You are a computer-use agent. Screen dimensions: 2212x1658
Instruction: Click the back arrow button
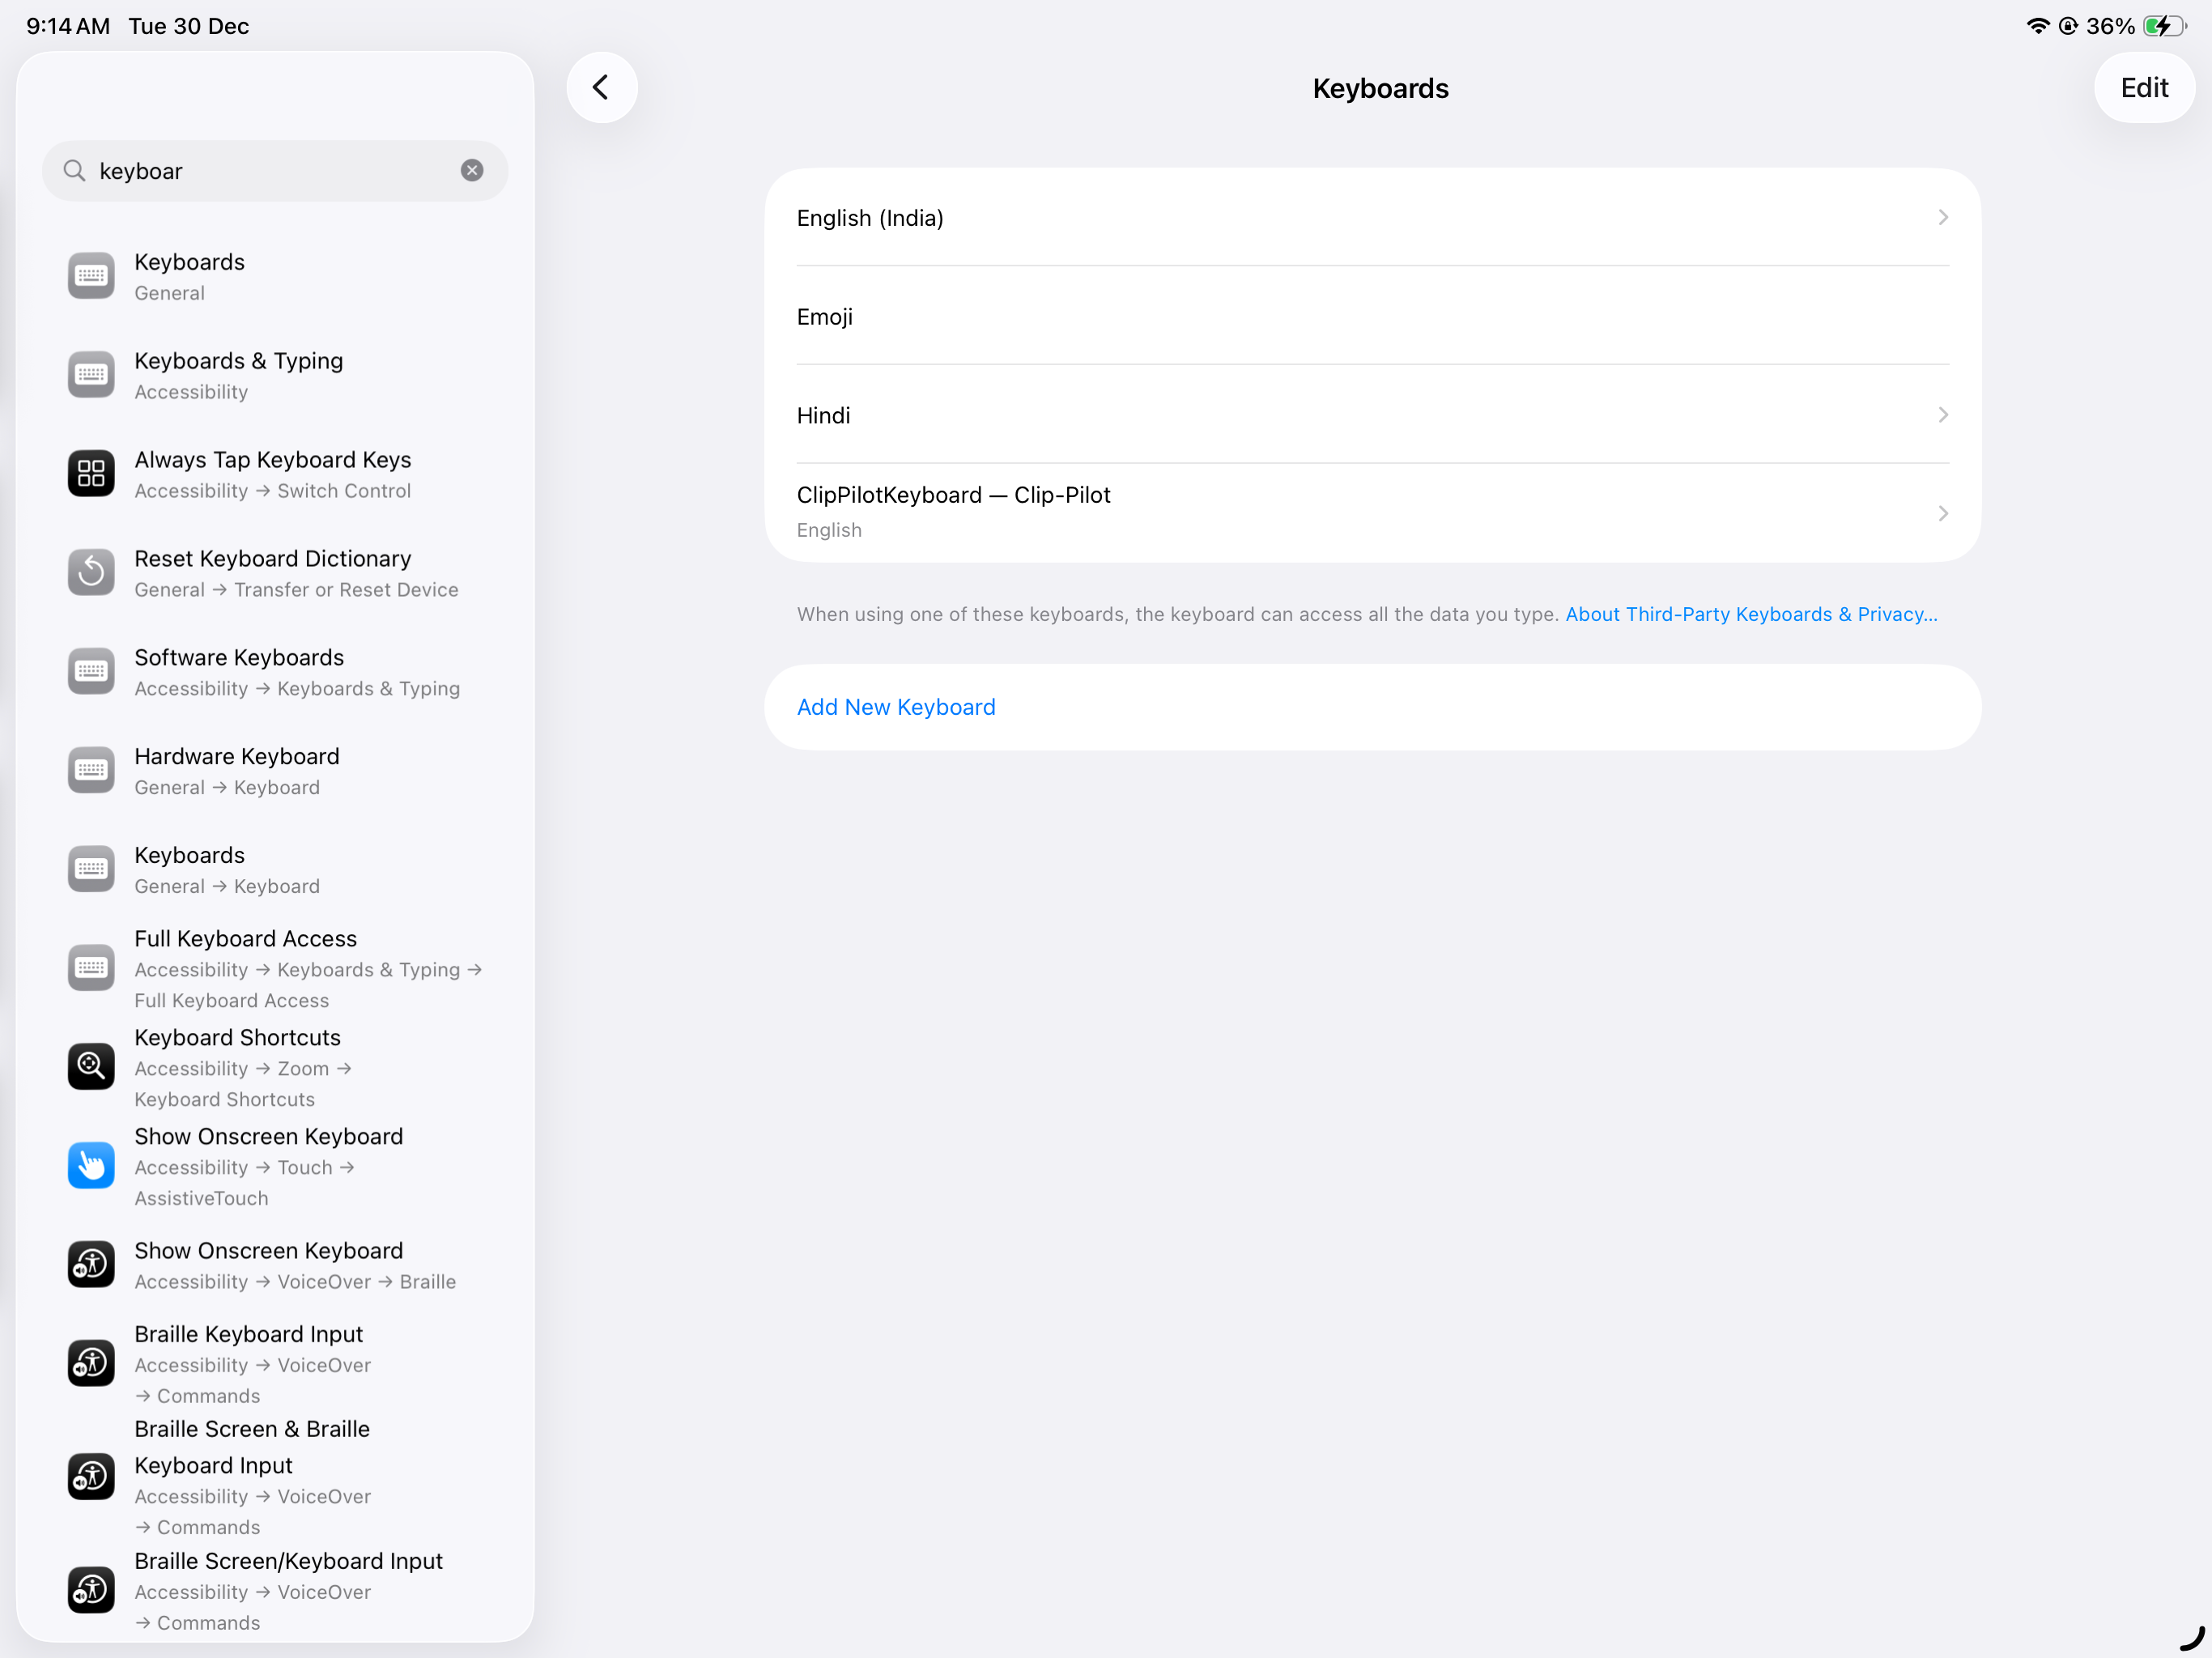[x=601, y=88]
